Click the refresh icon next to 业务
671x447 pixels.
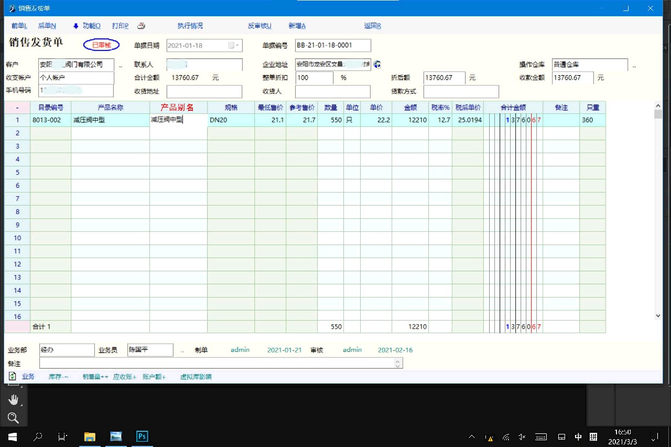click(x=13, y=376)
